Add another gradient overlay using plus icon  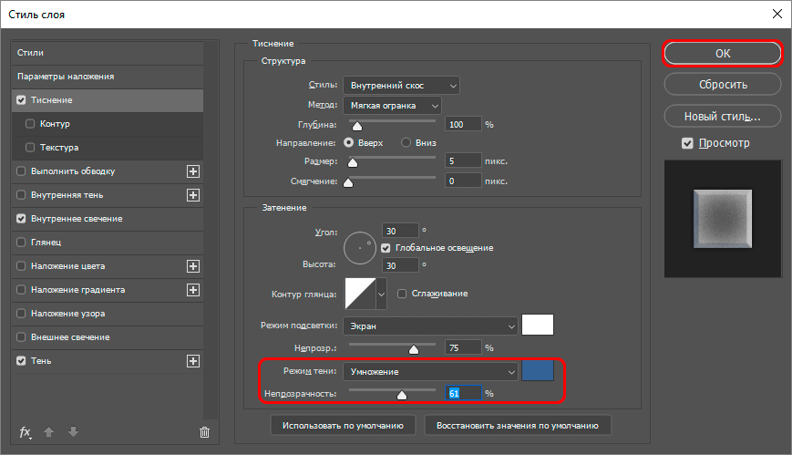[x=193, y=290]
